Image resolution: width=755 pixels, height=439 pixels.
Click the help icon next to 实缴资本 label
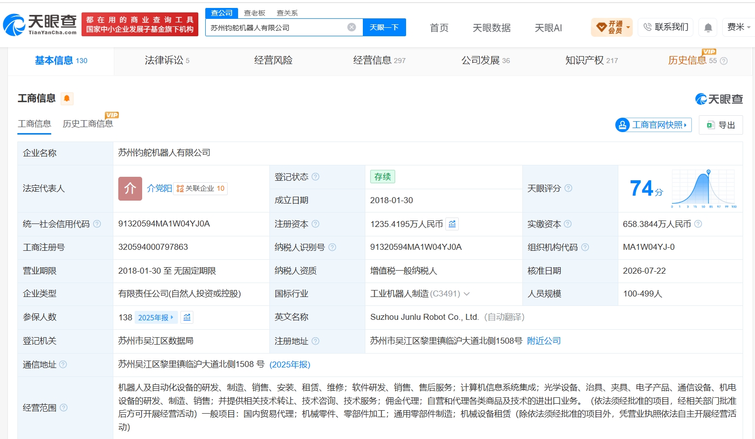pos(568,224)
